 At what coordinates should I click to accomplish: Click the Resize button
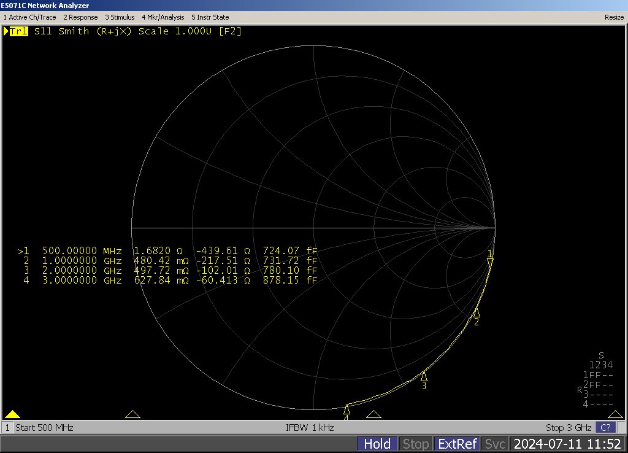pos(614,17)
